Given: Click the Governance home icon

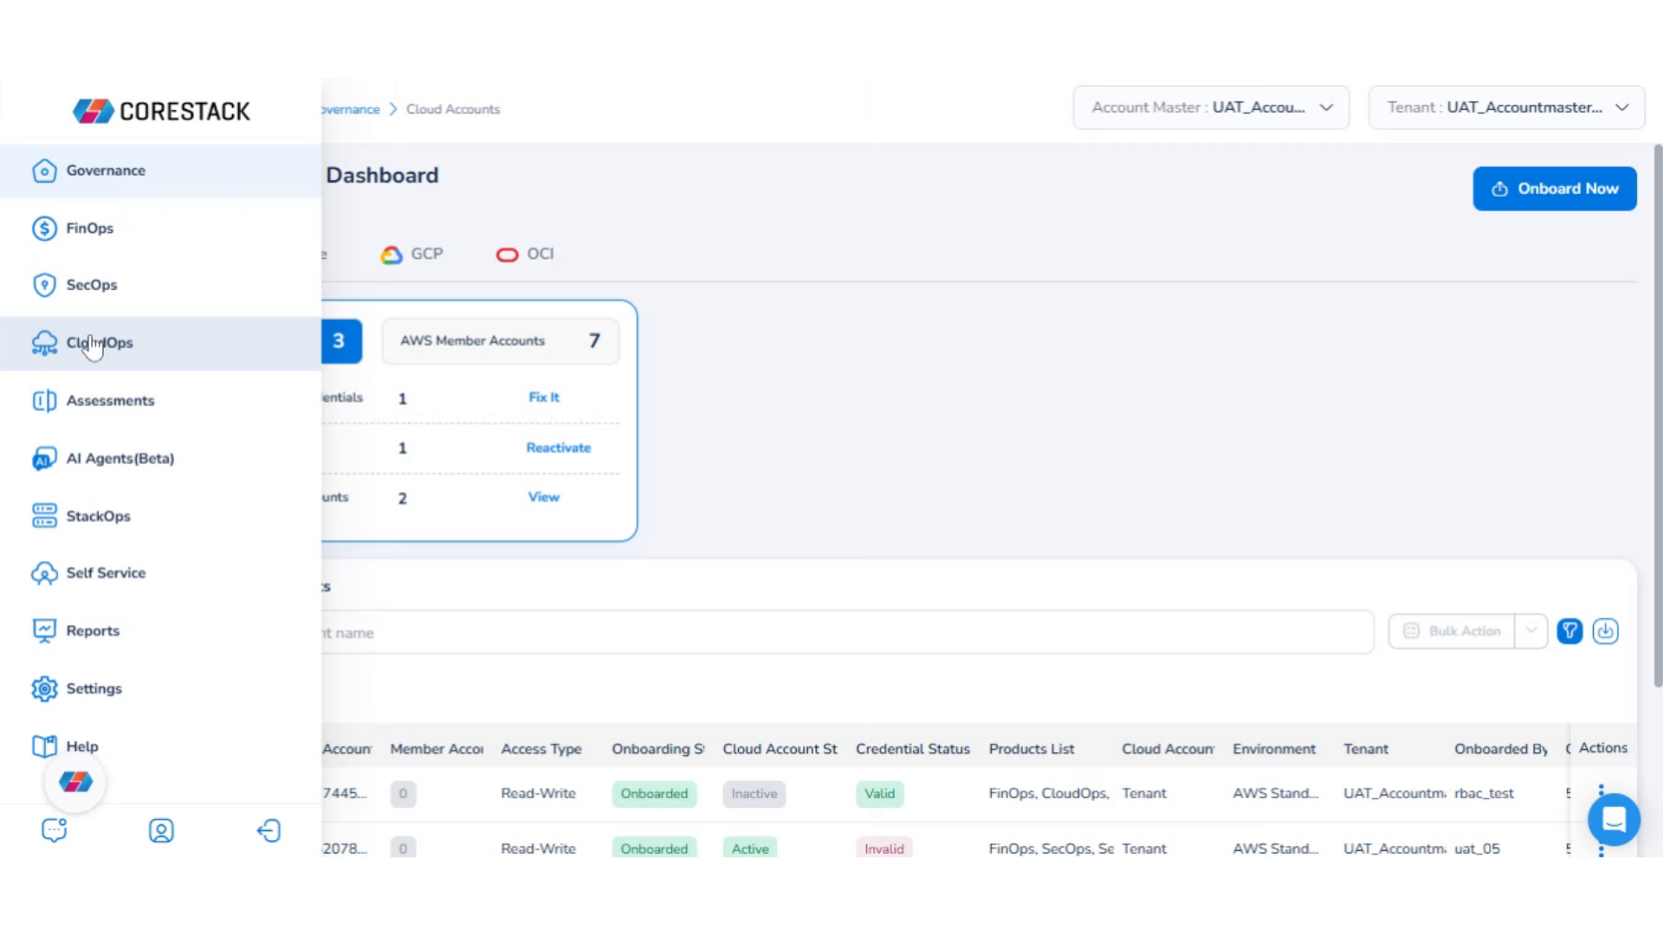Looking at the screenshot, I should coord(44,171).
